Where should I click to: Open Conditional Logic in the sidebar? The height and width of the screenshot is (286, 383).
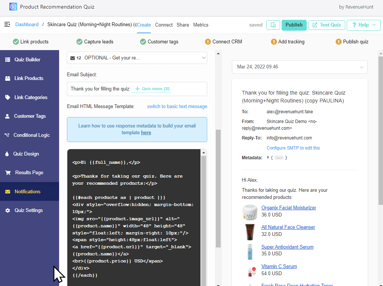(x=30, y=135)
